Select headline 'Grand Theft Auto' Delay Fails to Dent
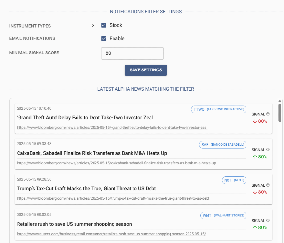The width and height of the screenshot is (284, 243). [x=85, y=118]
